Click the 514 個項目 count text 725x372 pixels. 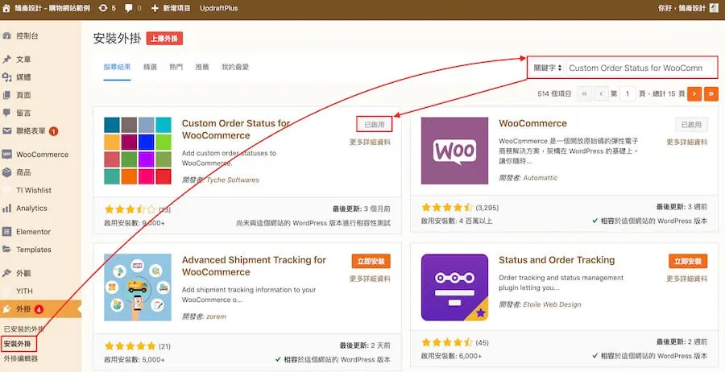pos(554,94)
